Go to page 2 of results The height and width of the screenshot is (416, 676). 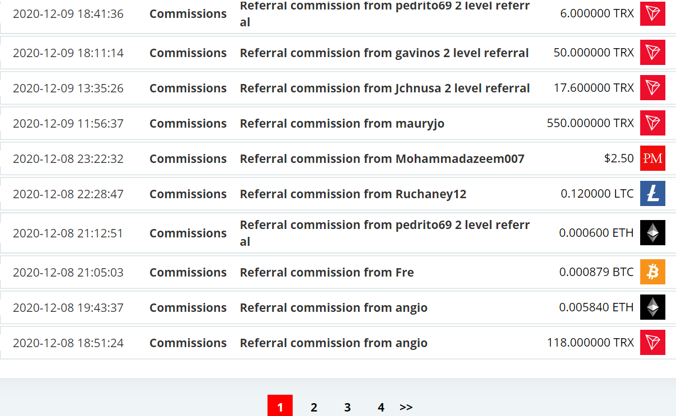pos(314,407)
